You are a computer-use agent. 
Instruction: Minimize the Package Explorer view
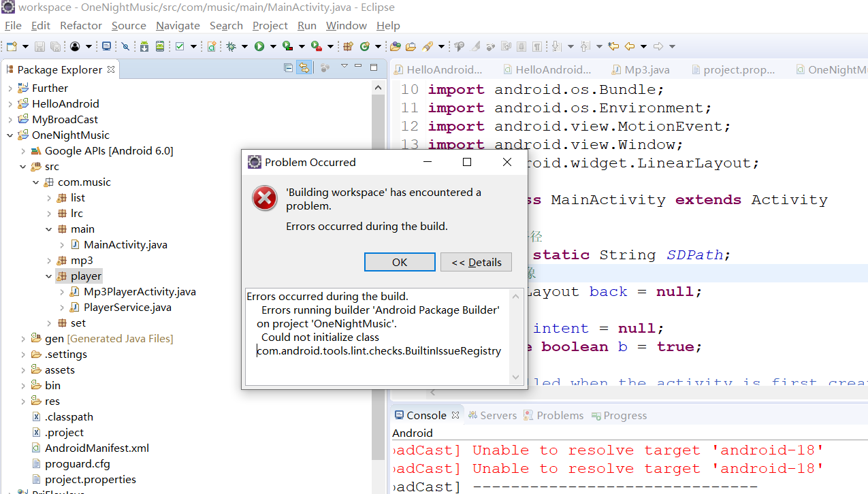tap(359, 67)
